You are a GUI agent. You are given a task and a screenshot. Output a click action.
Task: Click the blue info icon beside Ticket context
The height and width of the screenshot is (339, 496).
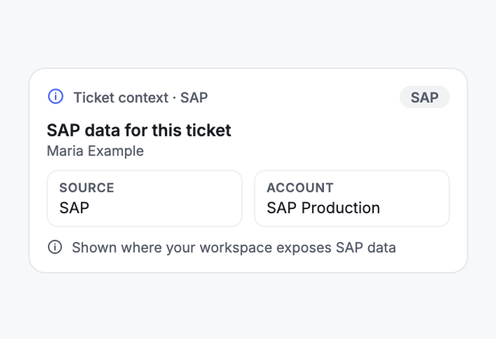point(55,96)
